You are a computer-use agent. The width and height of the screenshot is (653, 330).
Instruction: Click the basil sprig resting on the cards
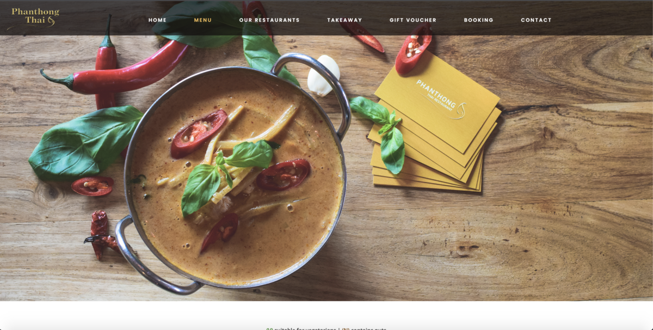383,131
